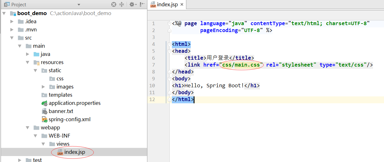Image resolution: width=384 pixels, height=162 pixels.
Task: Click the JSP icon on the editor tab
Action: (x=153, y=5)
